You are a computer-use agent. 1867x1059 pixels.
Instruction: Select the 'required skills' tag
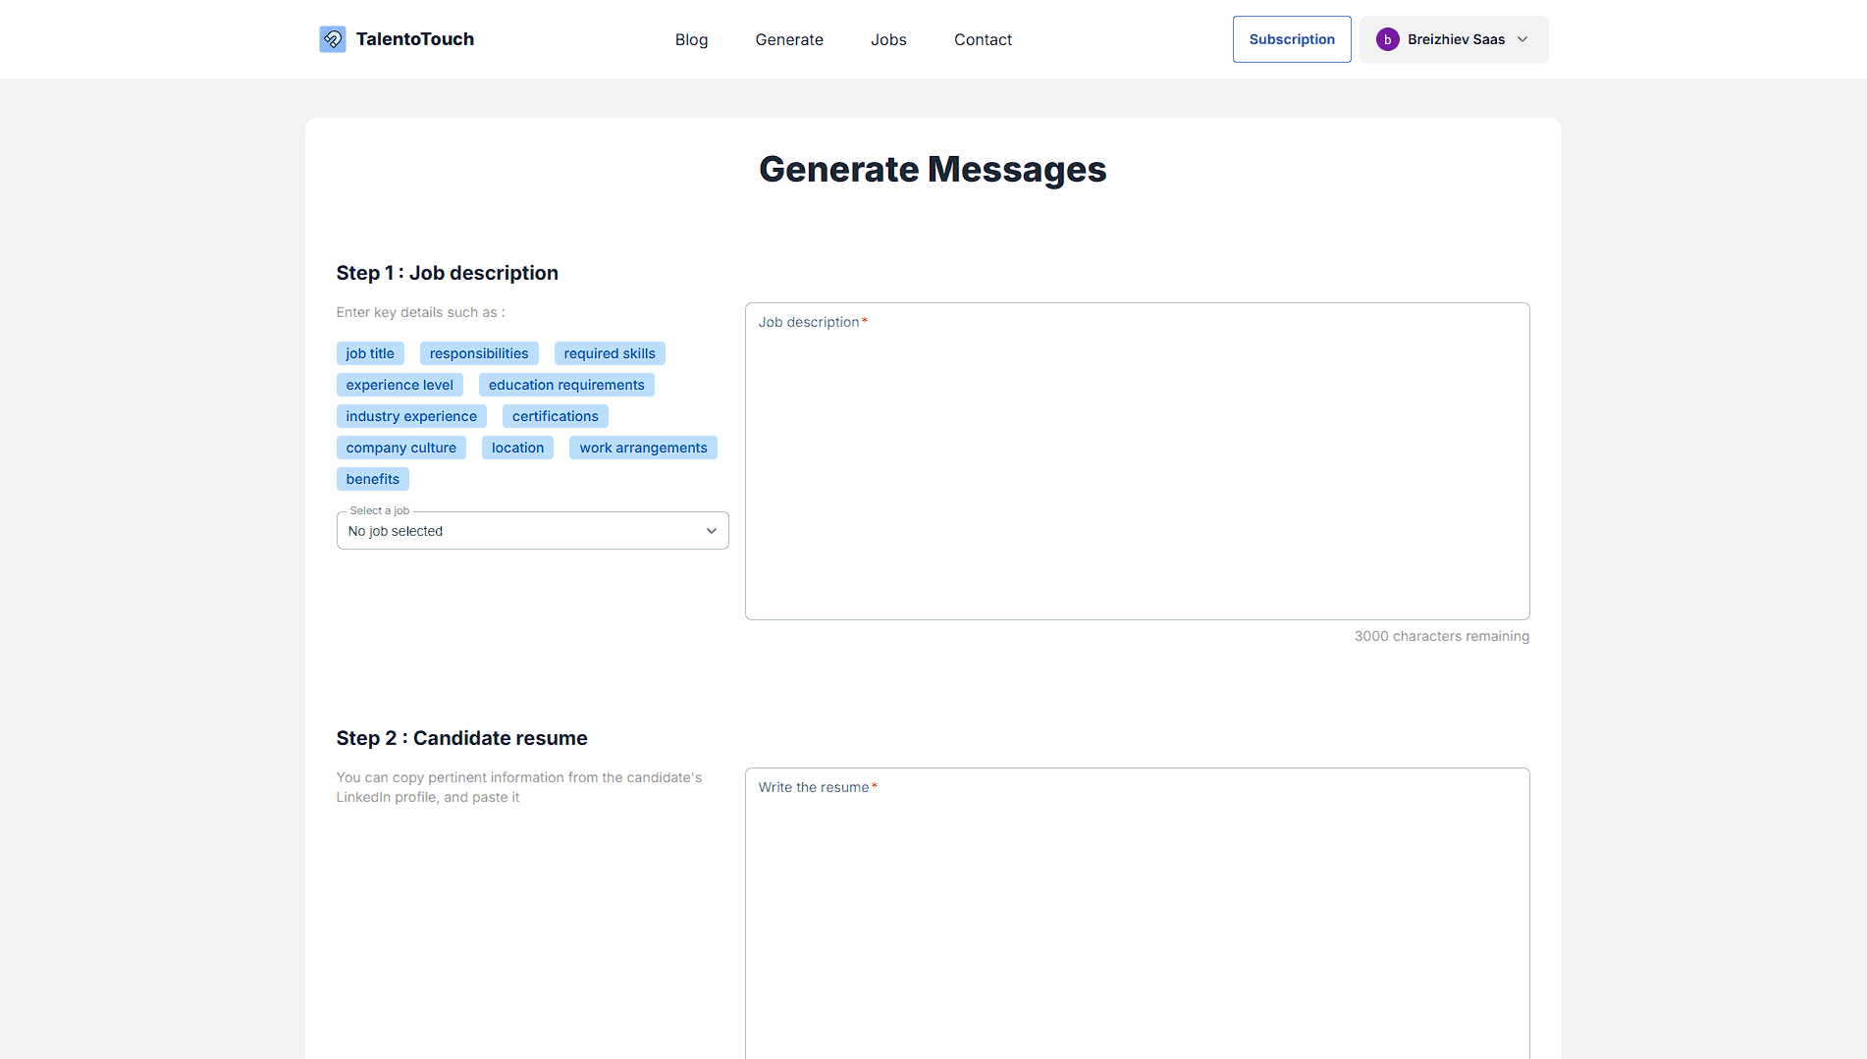[609, 352]
